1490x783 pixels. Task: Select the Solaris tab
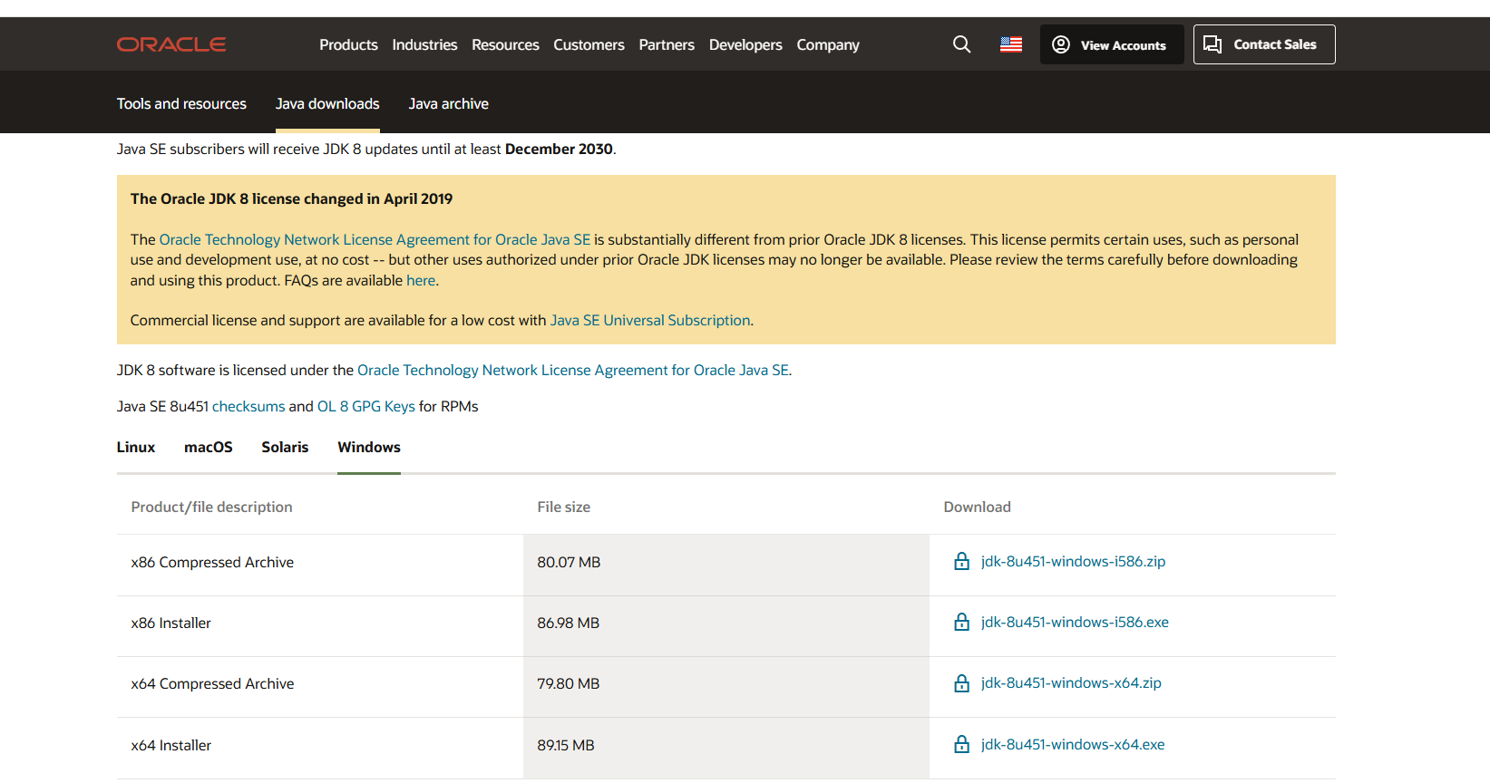285,447
